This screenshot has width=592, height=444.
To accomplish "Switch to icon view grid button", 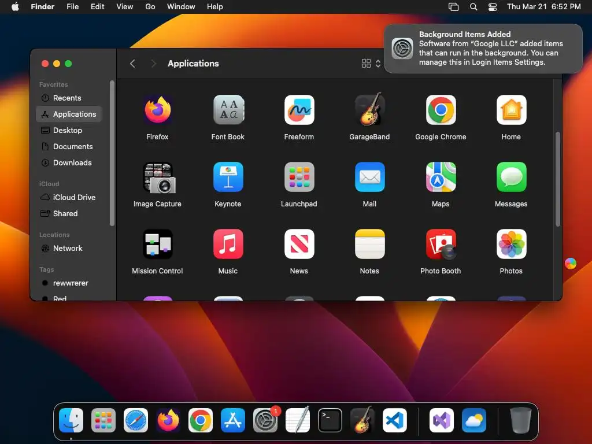I will click(x=366, y=64).
